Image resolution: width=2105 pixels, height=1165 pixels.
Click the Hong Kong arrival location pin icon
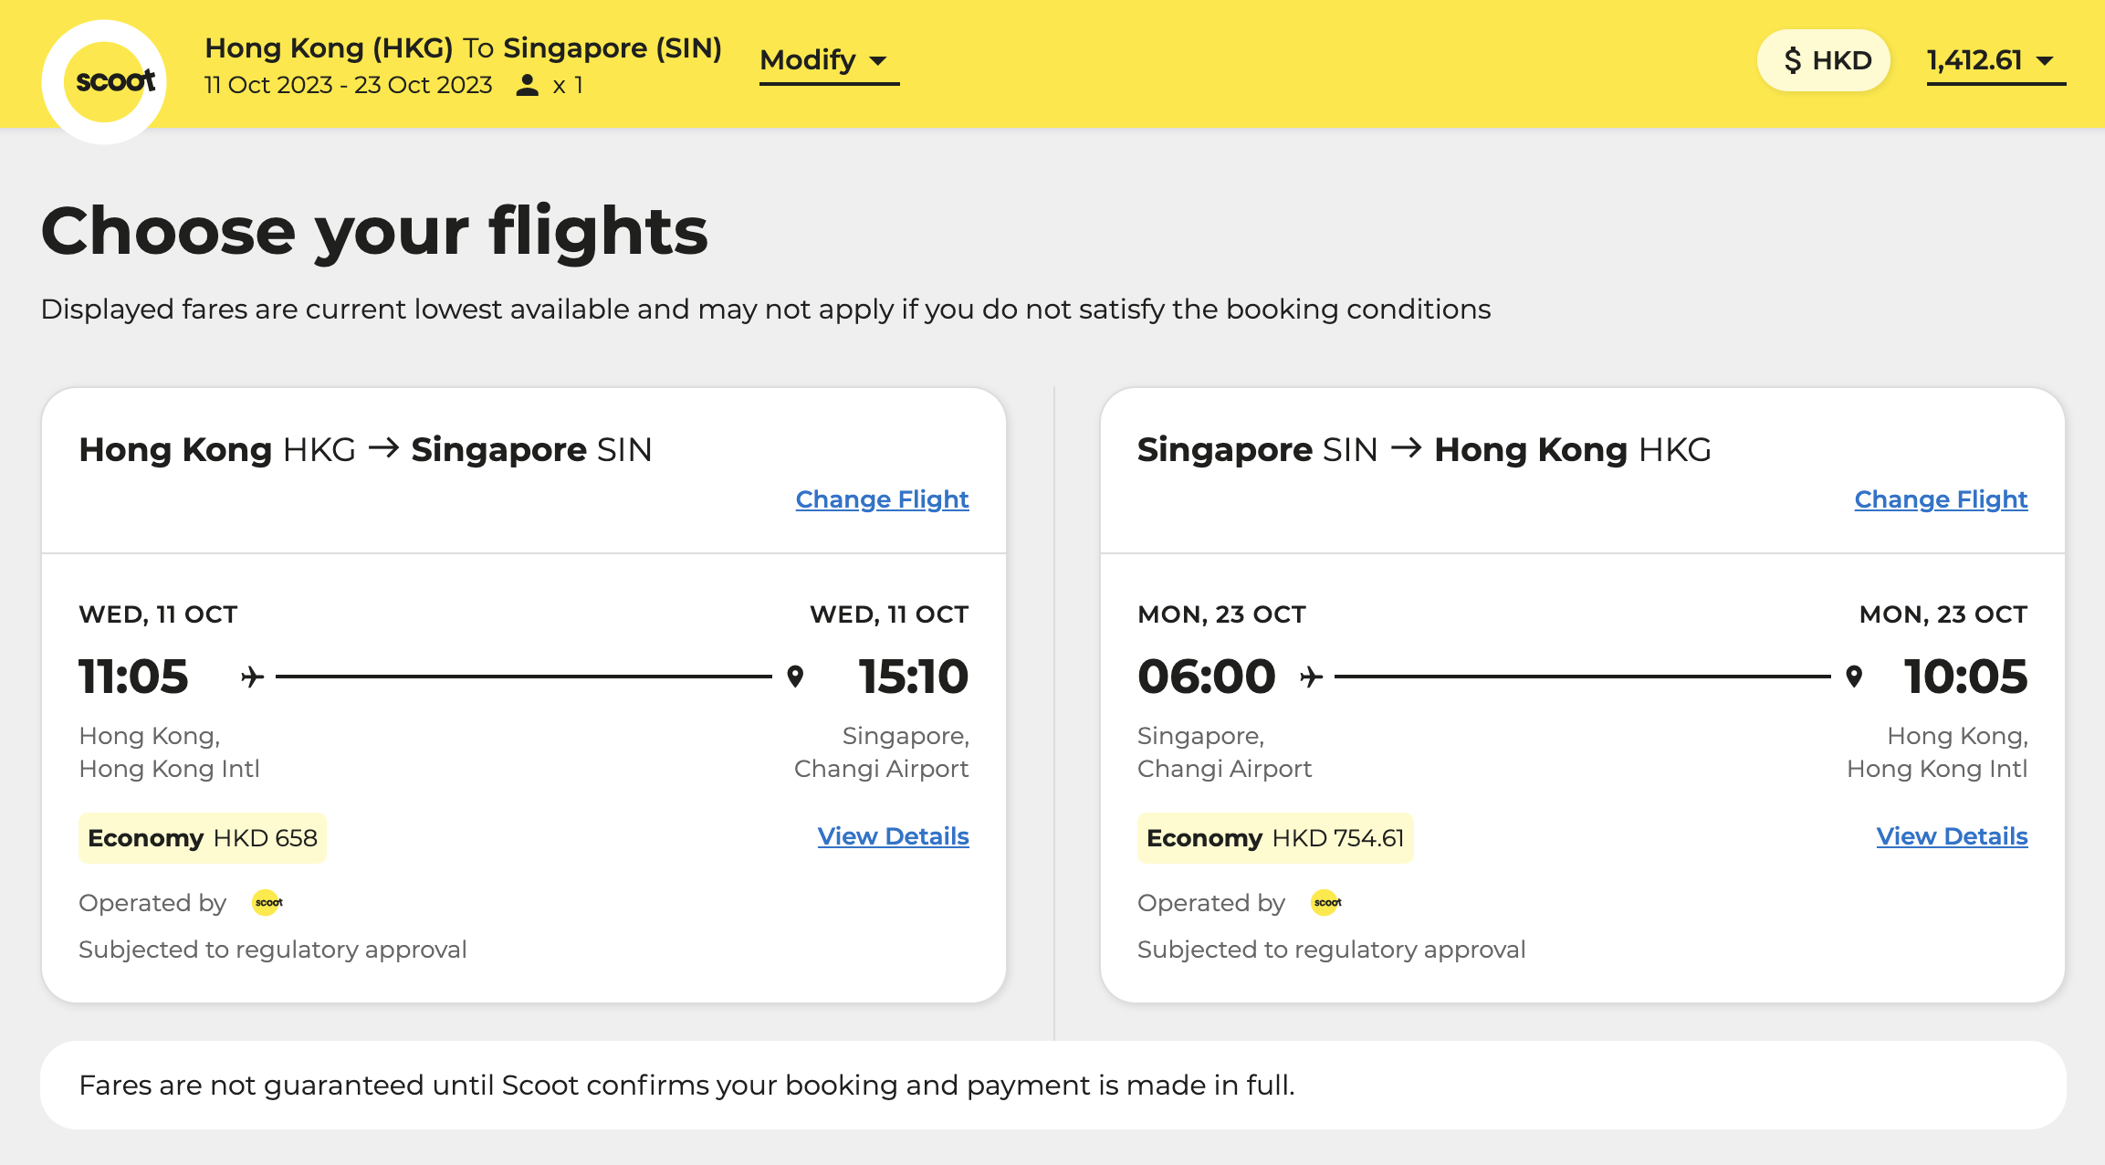(1854, 677)
